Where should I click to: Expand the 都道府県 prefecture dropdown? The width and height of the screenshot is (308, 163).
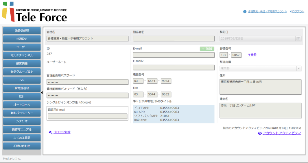[298, 68]
